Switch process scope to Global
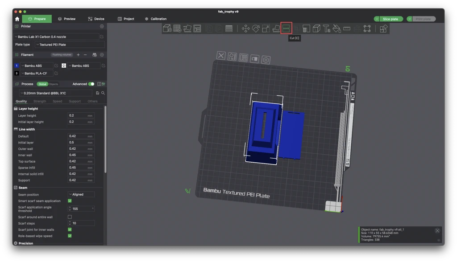This screenshot has height=262, width=457. point(42,84)
